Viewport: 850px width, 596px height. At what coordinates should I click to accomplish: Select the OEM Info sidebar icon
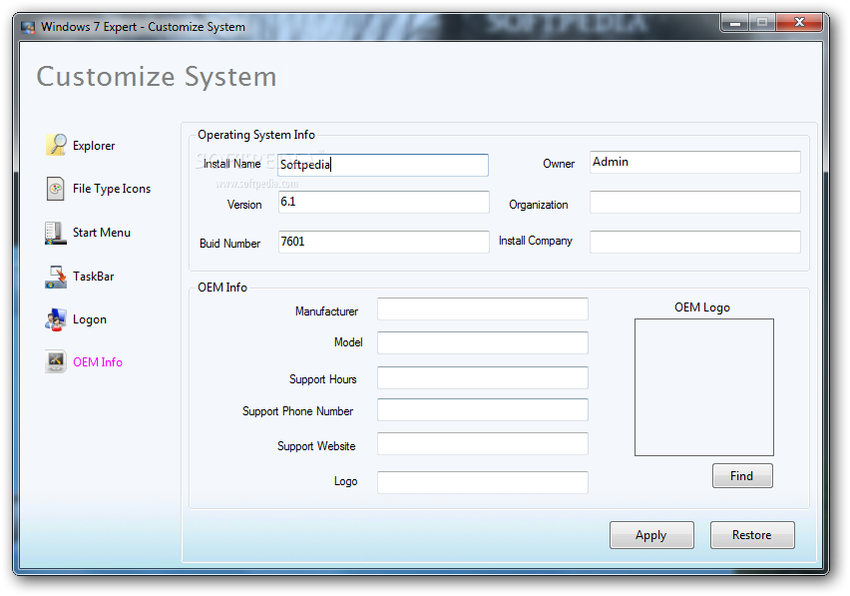pyautogui.click(x=55, y=361)
